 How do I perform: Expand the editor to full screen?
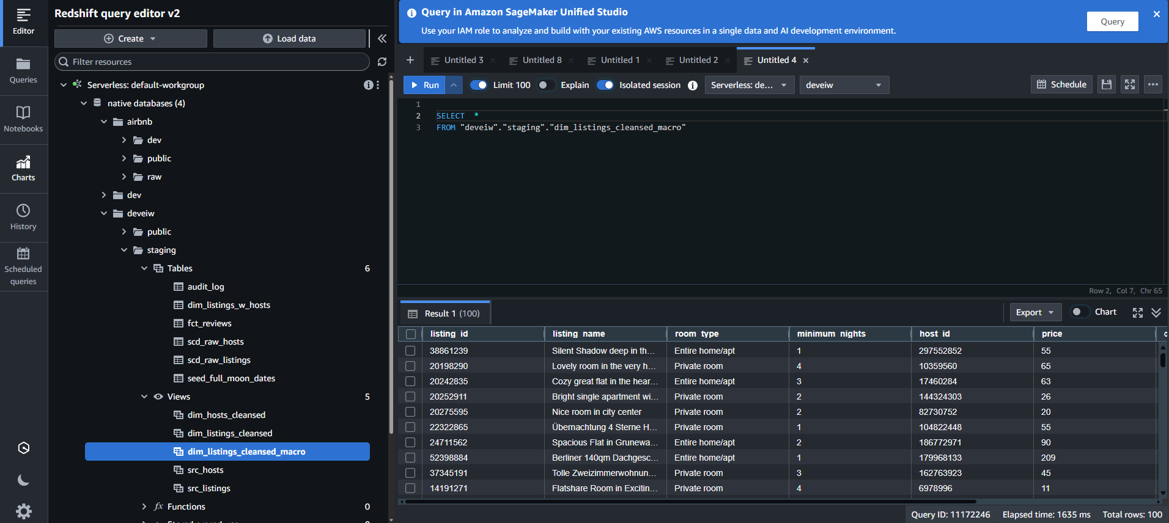click(x=1130, y=85)
